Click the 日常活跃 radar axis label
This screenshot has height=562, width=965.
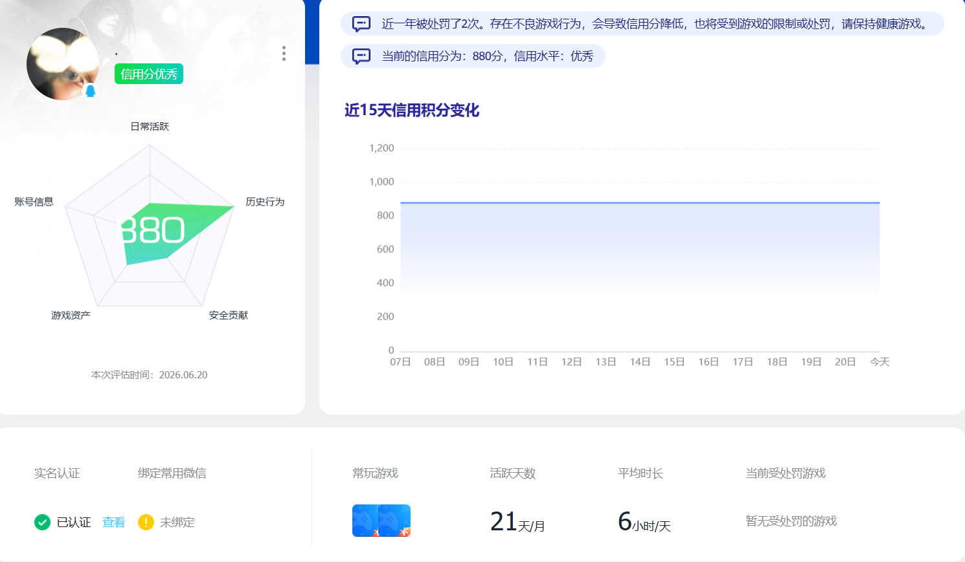tap(150, 127)
